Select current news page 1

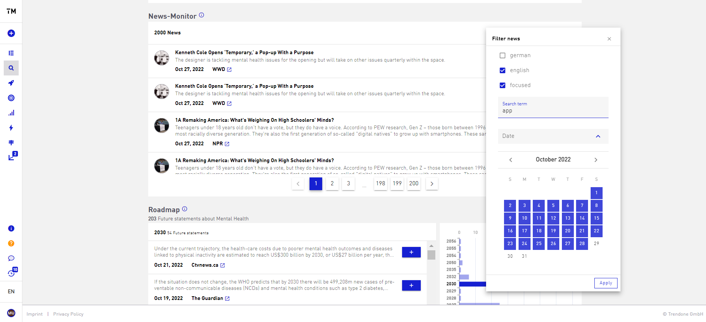(316, 183)
